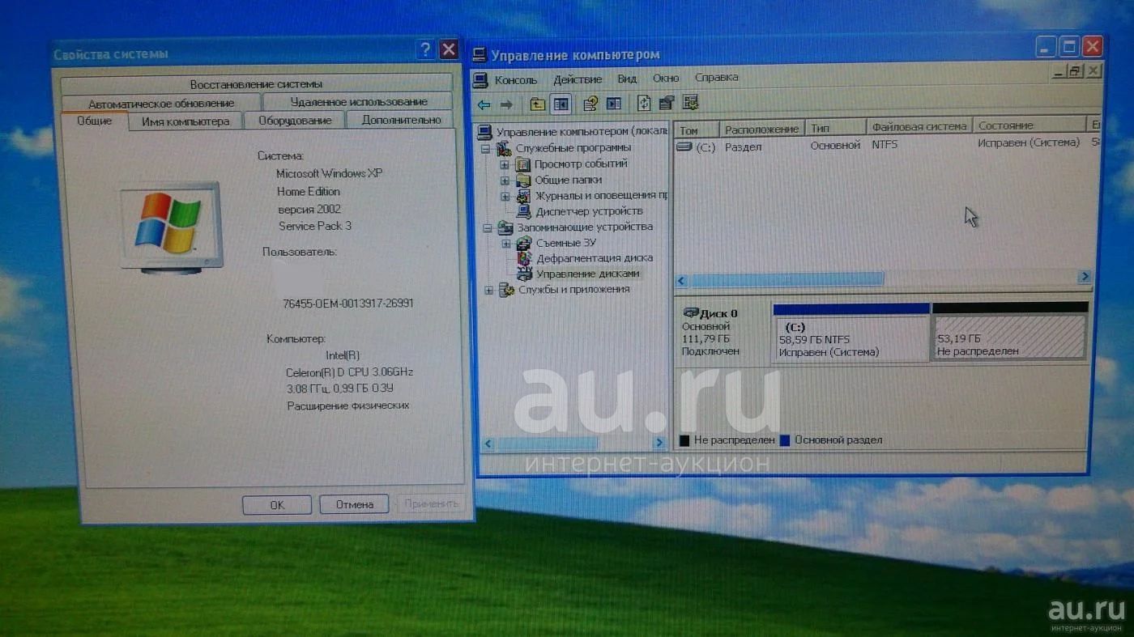Viewport: 1134px width, 637px height.
Task: Expand the Службы и приложения node
Action: (488, 290)
